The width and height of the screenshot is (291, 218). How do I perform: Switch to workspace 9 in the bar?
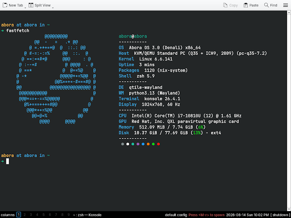tap(69, 215)
